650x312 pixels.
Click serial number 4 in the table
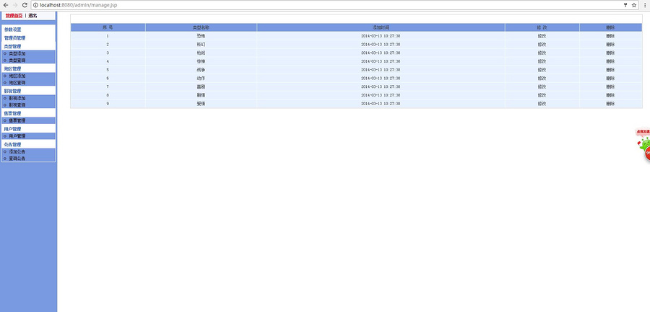click(108, 61)
